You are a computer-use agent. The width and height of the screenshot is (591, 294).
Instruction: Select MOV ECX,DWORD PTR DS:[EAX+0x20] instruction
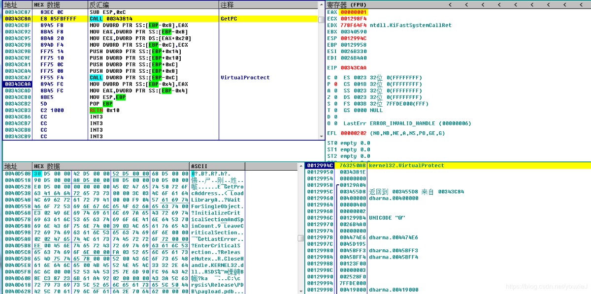click(140, 38)
